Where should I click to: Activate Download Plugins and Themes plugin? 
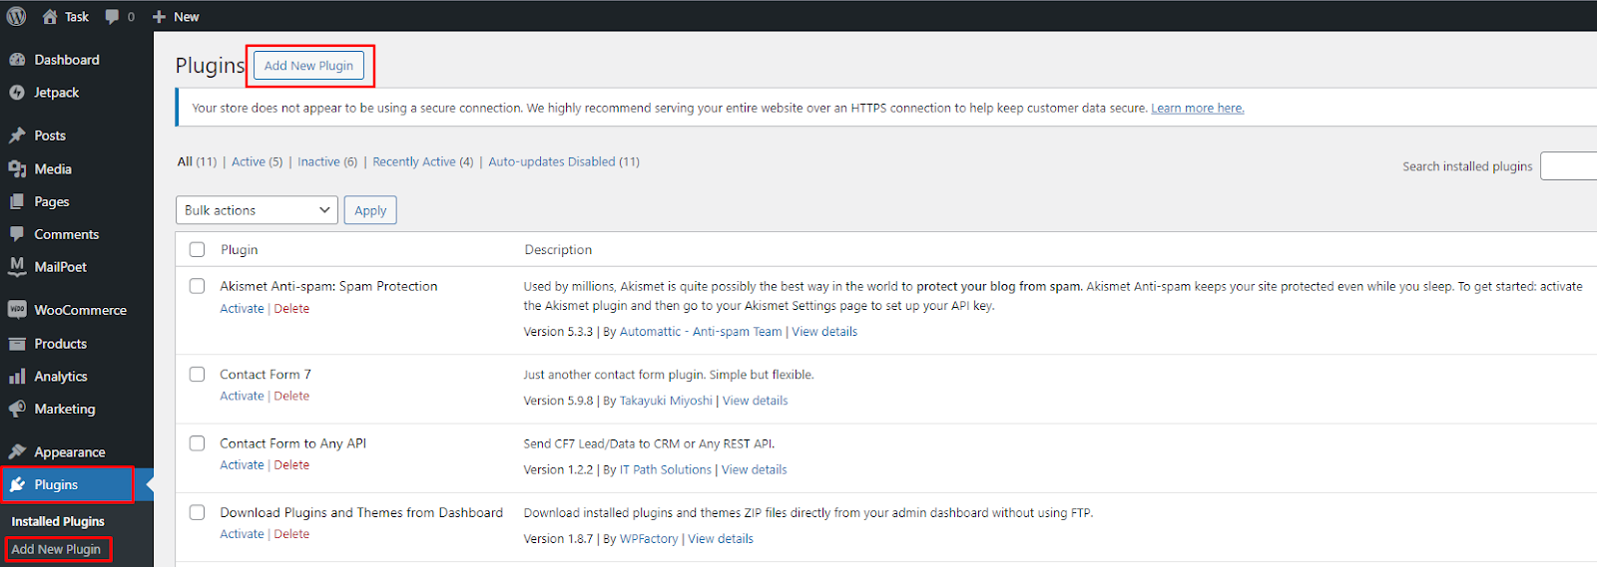(242, 534)
